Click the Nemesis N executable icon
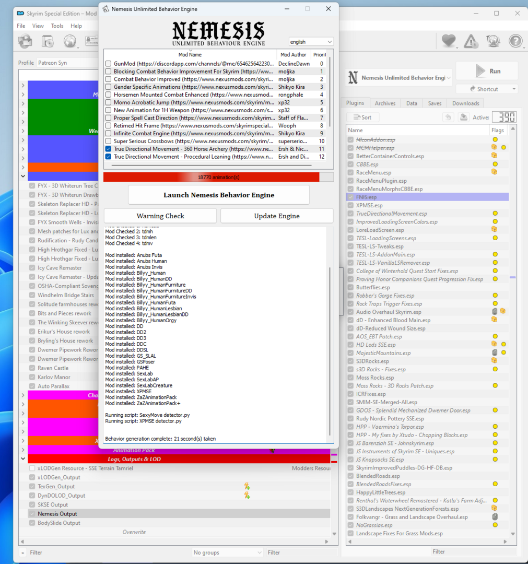The width and height of the screenshot is (528, 564). click(353, 77)
